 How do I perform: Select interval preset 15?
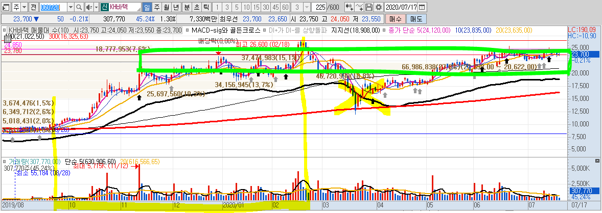(256, 7)
